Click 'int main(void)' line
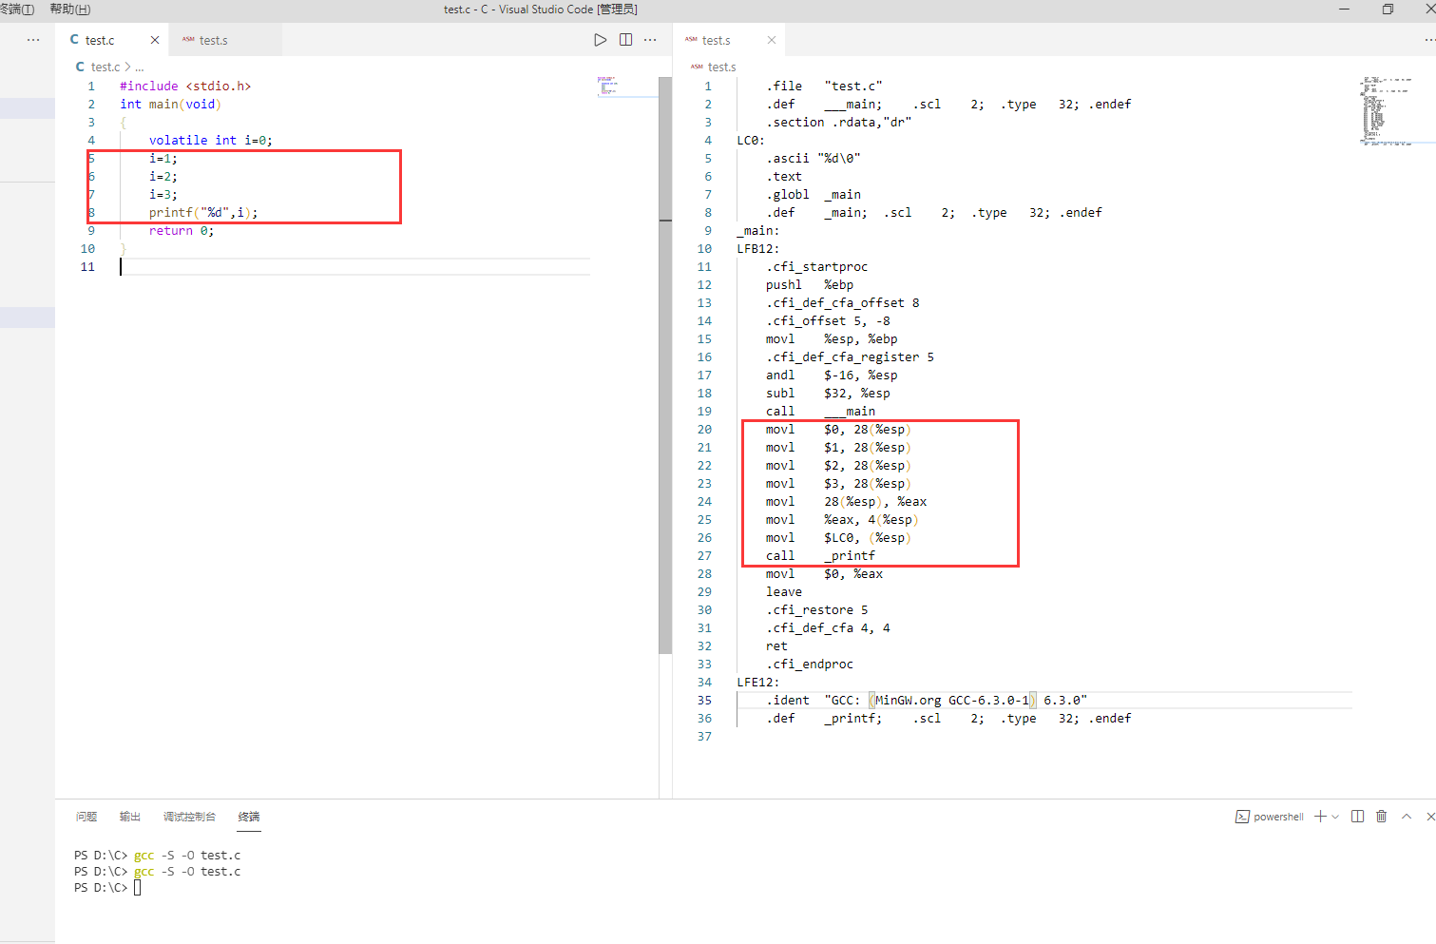This screenshot has height=944, width=1436. point(170,104)
